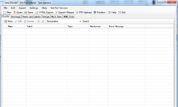The height and width of the screenshot is (107, 178).
Task: Open the Export menu
Action: pyautogui.click(x=22, y=8)
